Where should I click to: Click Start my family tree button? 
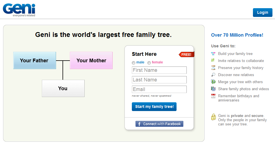154,107
